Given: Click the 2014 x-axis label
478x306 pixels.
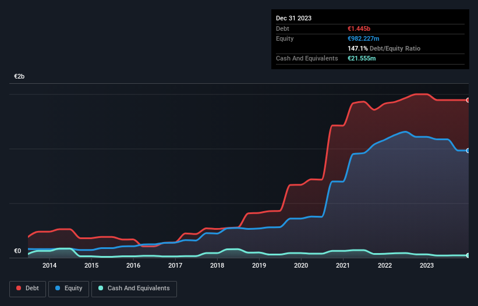Looking at the screenshot, I should pyautogui.click(x=49, y=265).
